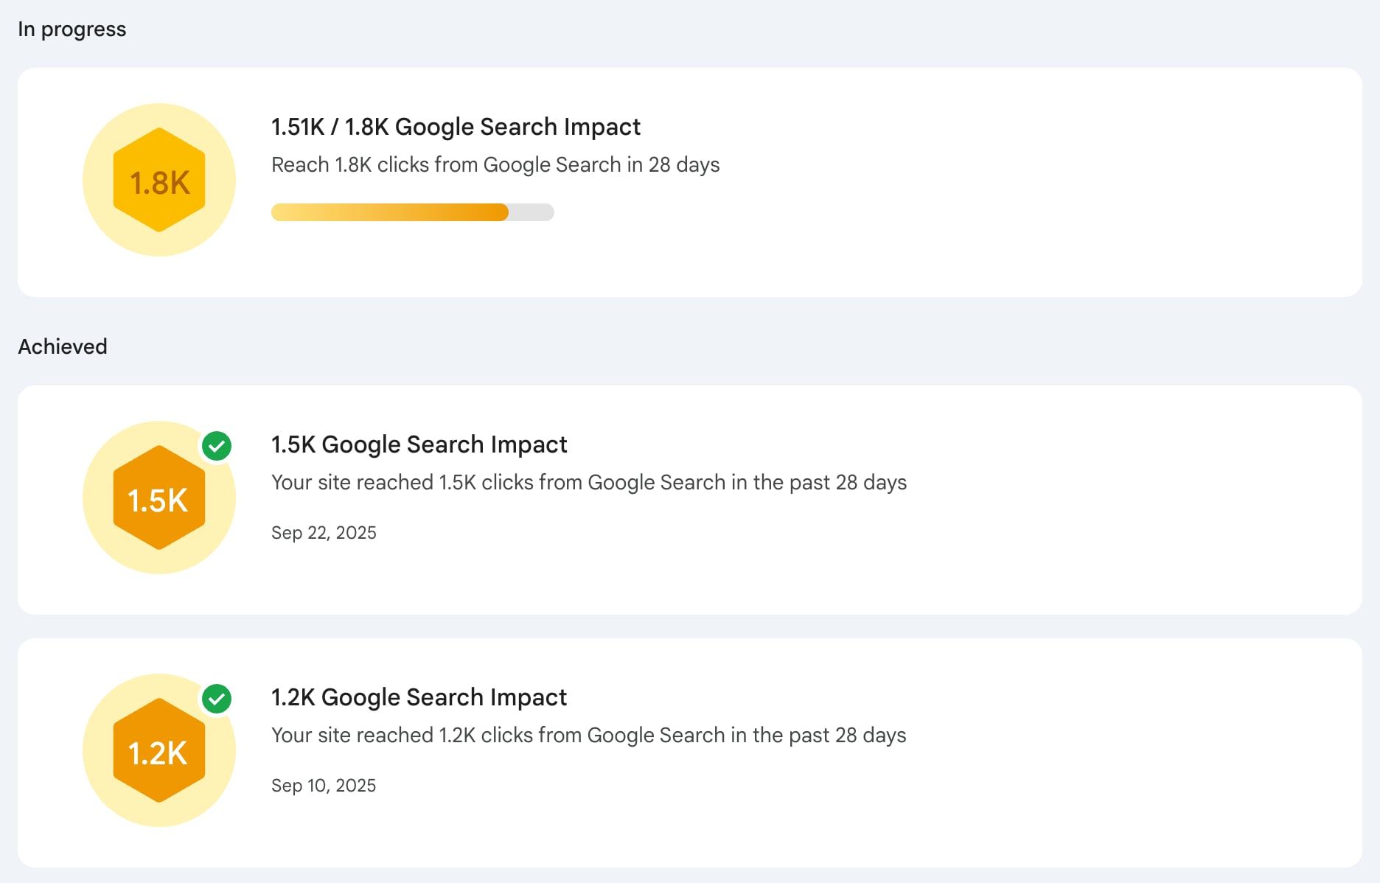Click the Sep 22, 2025 achievement date

point(324,533)
